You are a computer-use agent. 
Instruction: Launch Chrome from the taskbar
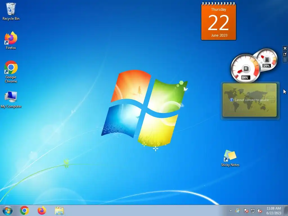(x=24, y=210)
